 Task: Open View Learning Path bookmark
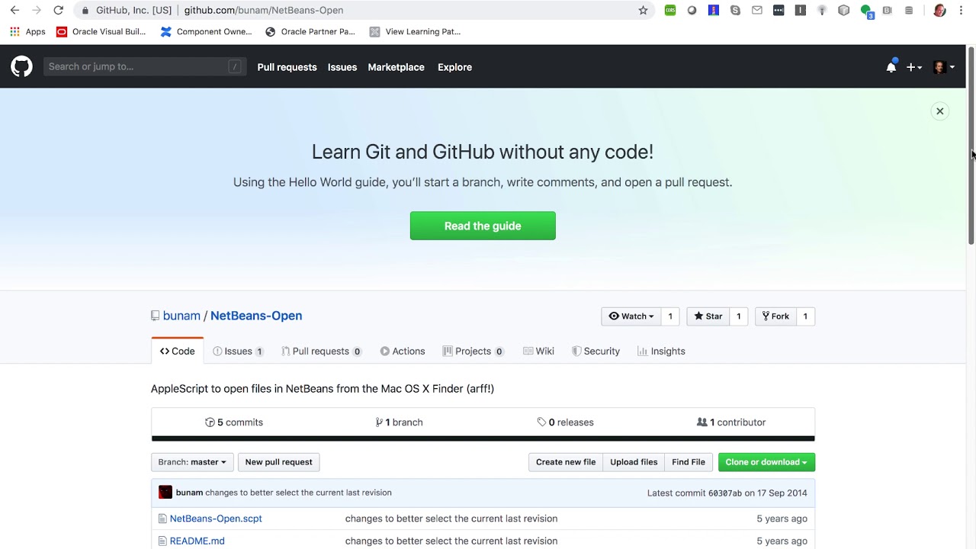tap(415, 32)
